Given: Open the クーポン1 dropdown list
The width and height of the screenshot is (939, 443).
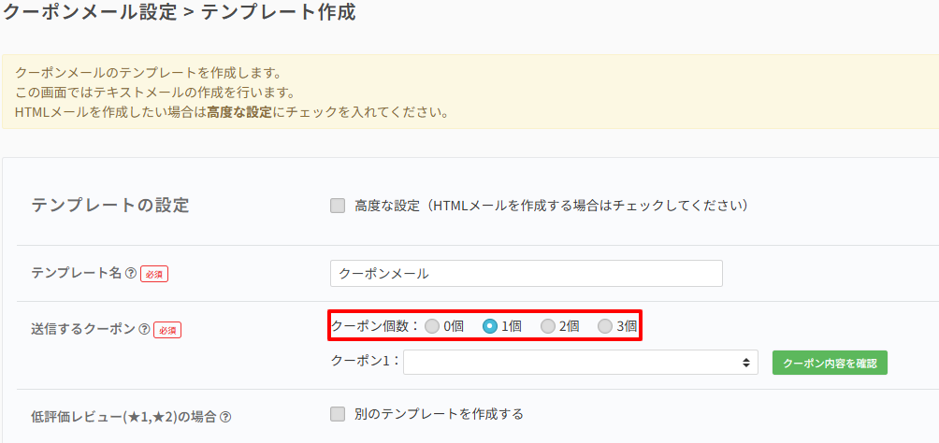Looking at the screenshot, I should [580, 362].
